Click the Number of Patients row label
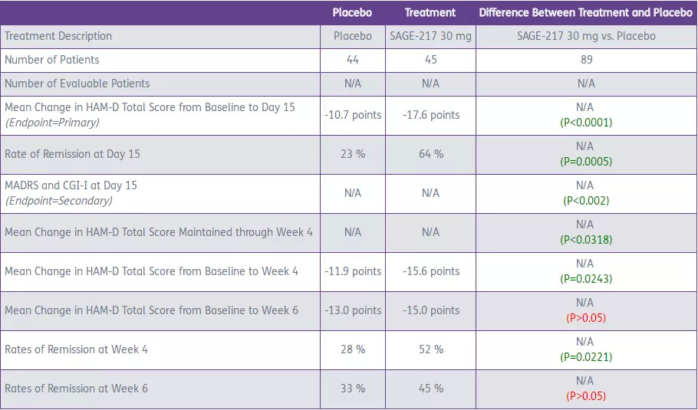Viewport: 698px width, 410px height. 52,60
